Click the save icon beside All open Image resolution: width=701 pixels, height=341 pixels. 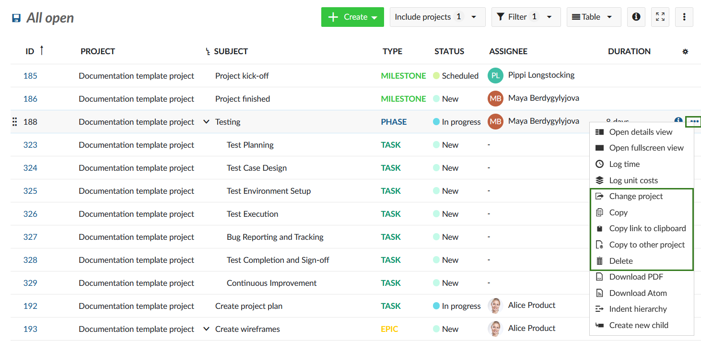pyautogui.click(x=16, y=18)
